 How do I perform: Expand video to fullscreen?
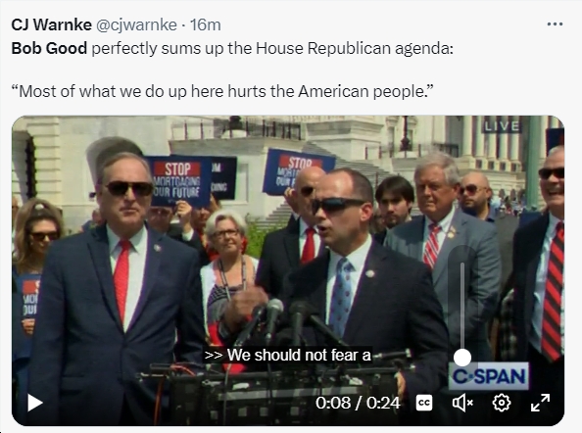coord(540,403)
